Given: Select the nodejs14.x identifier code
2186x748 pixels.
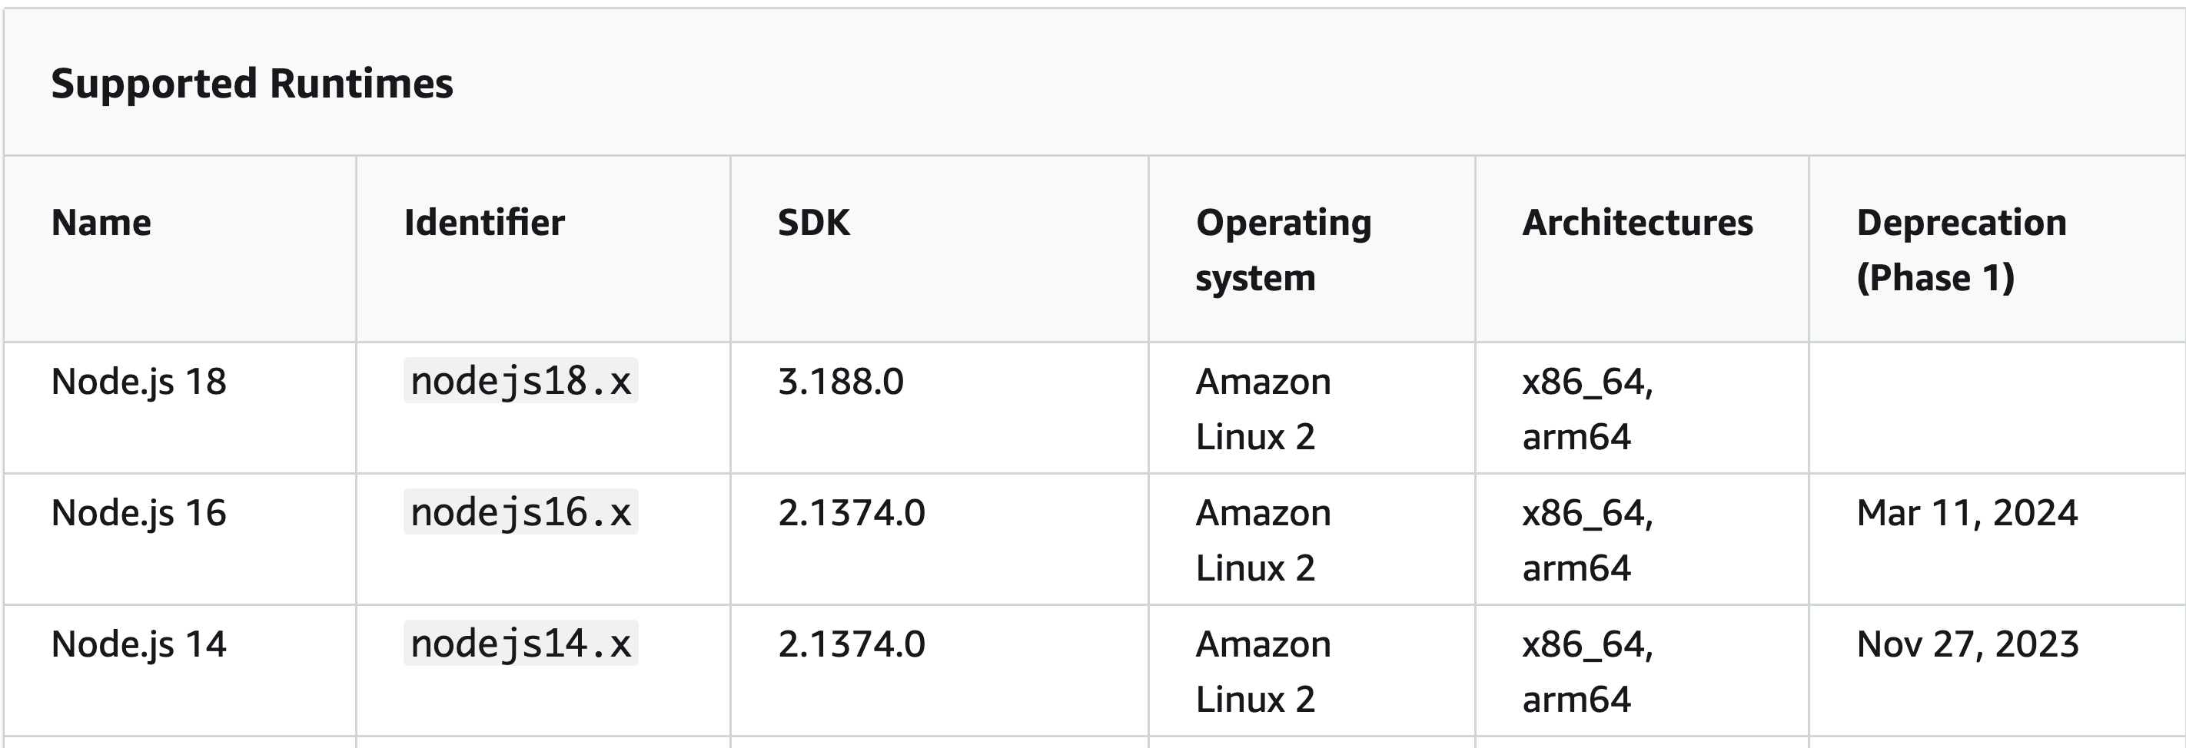Looking at the screenshot, I should 521,644.
